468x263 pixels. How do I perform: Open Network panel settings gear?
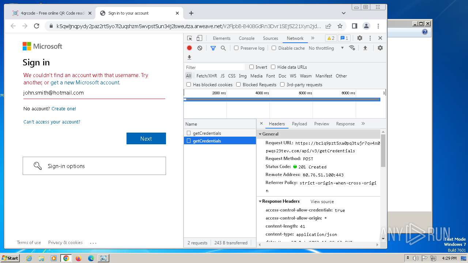coord(380,48)
